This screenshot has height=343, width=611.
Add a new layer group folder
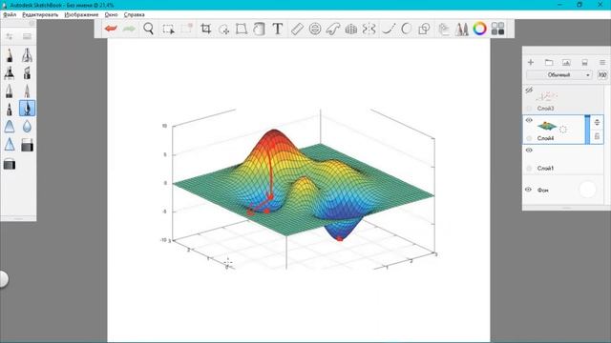click(549, 62)
